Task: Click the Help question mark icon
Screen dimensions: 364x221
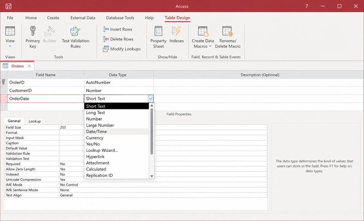Action: click(307, 6)
